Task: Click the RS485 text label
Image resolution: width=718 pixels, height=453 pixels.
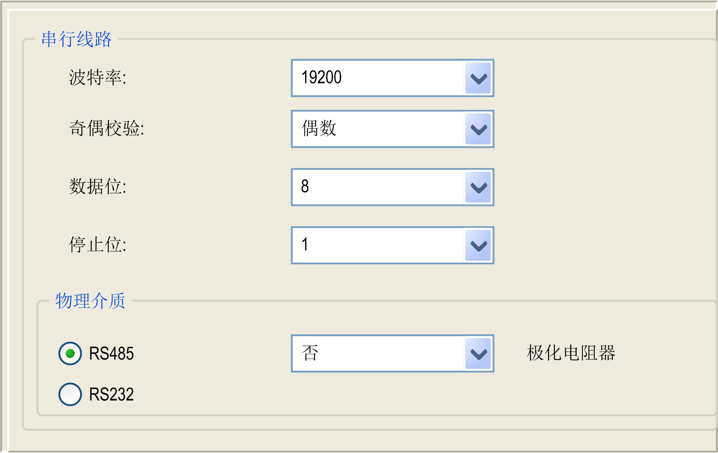Action: point(111,354)
